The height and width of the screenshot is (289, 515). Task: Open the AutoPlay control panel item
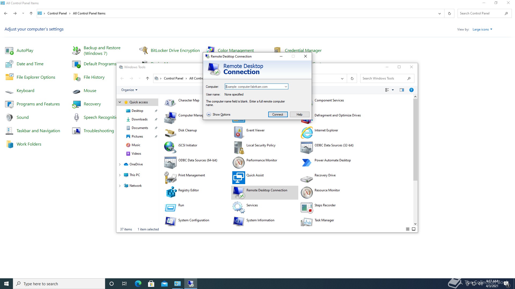(25, 51)
